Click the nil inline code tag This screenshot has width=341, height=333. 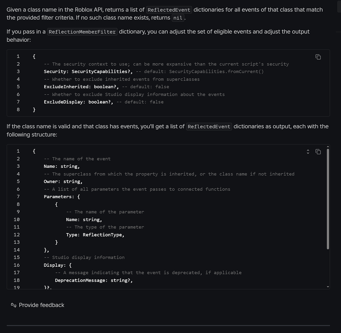tap(178, 18)
